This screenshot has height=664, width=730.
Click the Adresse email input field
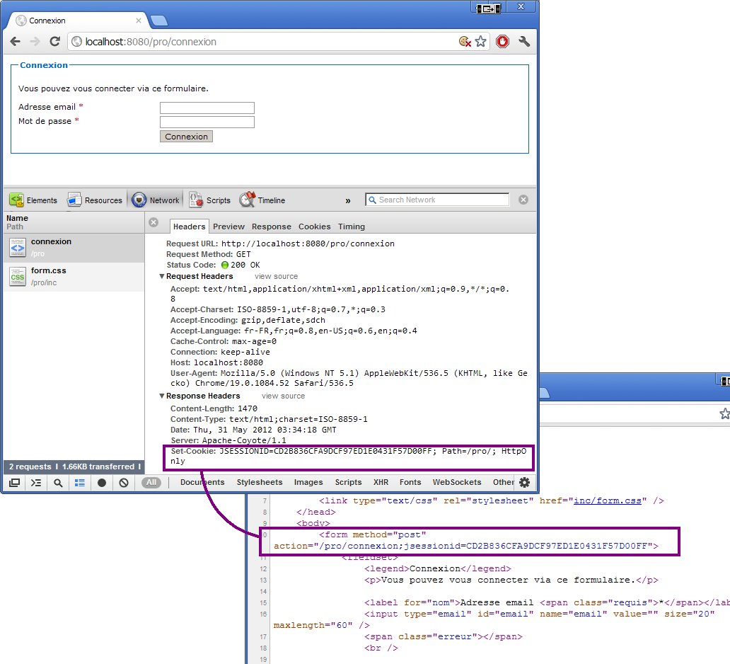pyautogui.click(x=207, y=108)
